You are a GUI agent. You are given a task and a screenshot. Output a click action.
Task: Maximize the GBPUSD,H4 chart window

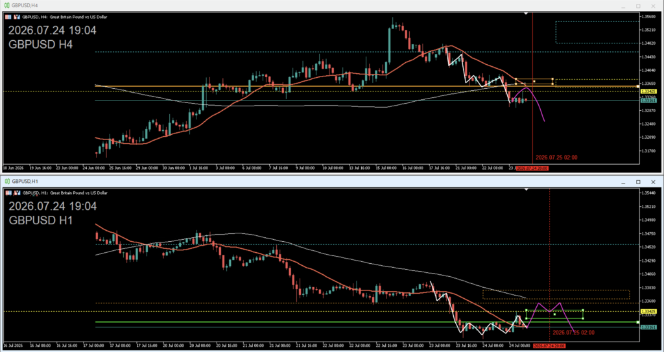pos(638,6)
